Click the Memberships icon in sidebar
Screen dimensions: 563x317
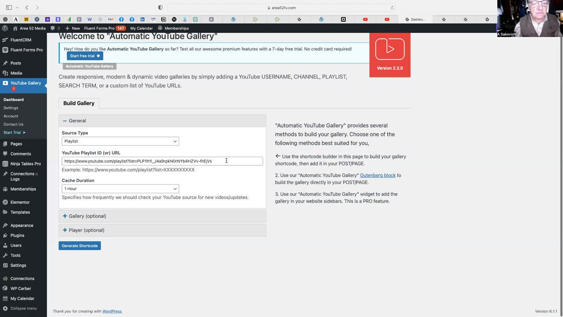(5, 189)
